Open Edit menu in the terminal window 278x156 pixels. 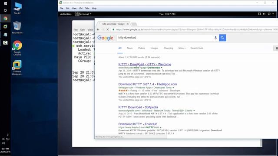[x=83, y=29]
